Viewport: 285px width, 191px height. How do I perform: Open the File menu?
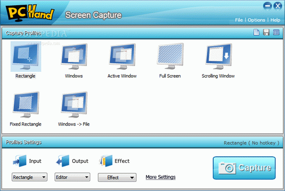239,20
